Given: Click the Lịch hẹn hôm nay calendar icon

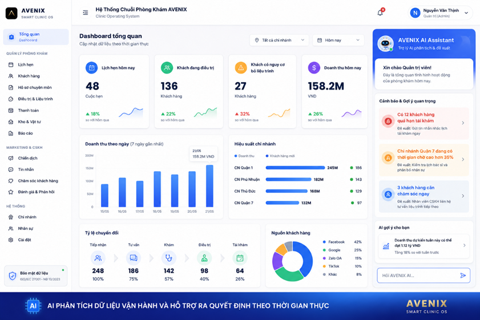Looking at the screenshot, I should click(91, 68).
